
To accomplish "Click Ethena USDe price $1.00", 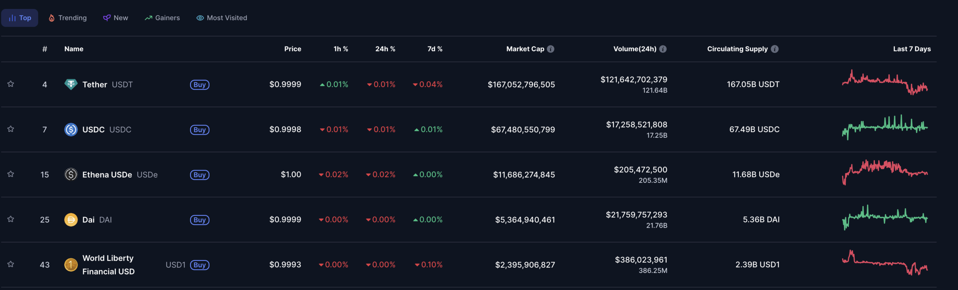I will tap(291, 175).
